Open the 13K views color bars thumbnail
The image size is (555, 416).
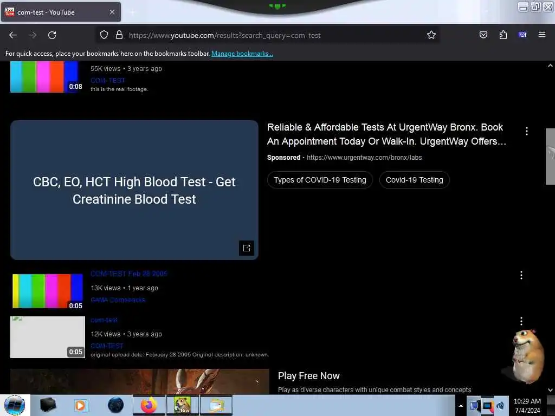[48, 291]
